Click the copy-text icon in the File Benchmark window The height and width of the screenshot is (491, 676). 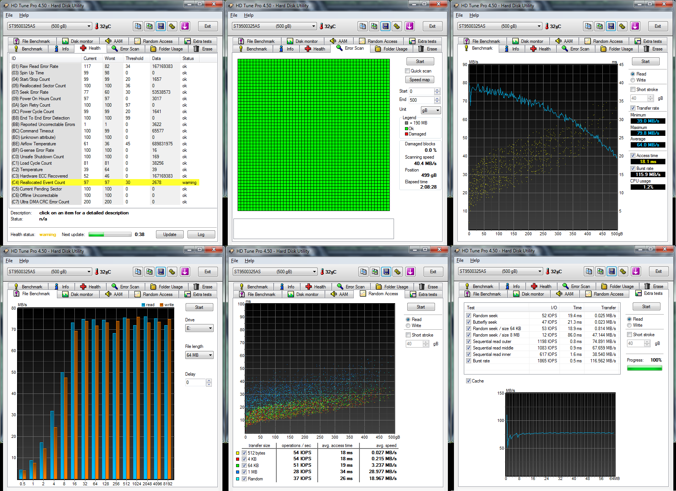138,272
